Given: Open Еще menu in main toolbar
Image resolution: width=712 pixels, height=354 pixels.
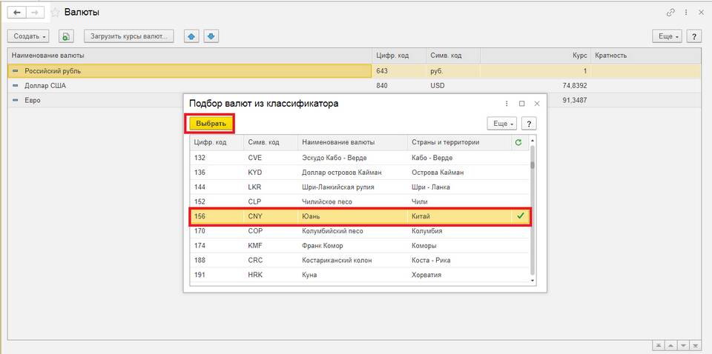Looking at the screenshot, I should coord(667,36).
